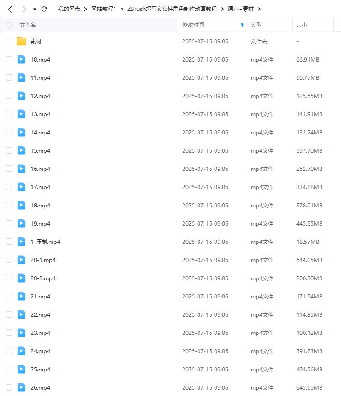Viewport: 341px width, 396px height.
Task: Tick the checkbox beside 素材 folder
Action: tap(9, 41)
